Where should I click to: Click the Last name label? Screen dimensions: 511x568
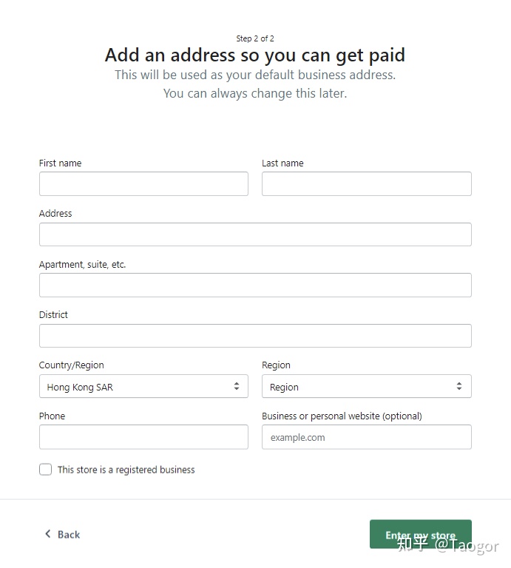pos(282,163)
